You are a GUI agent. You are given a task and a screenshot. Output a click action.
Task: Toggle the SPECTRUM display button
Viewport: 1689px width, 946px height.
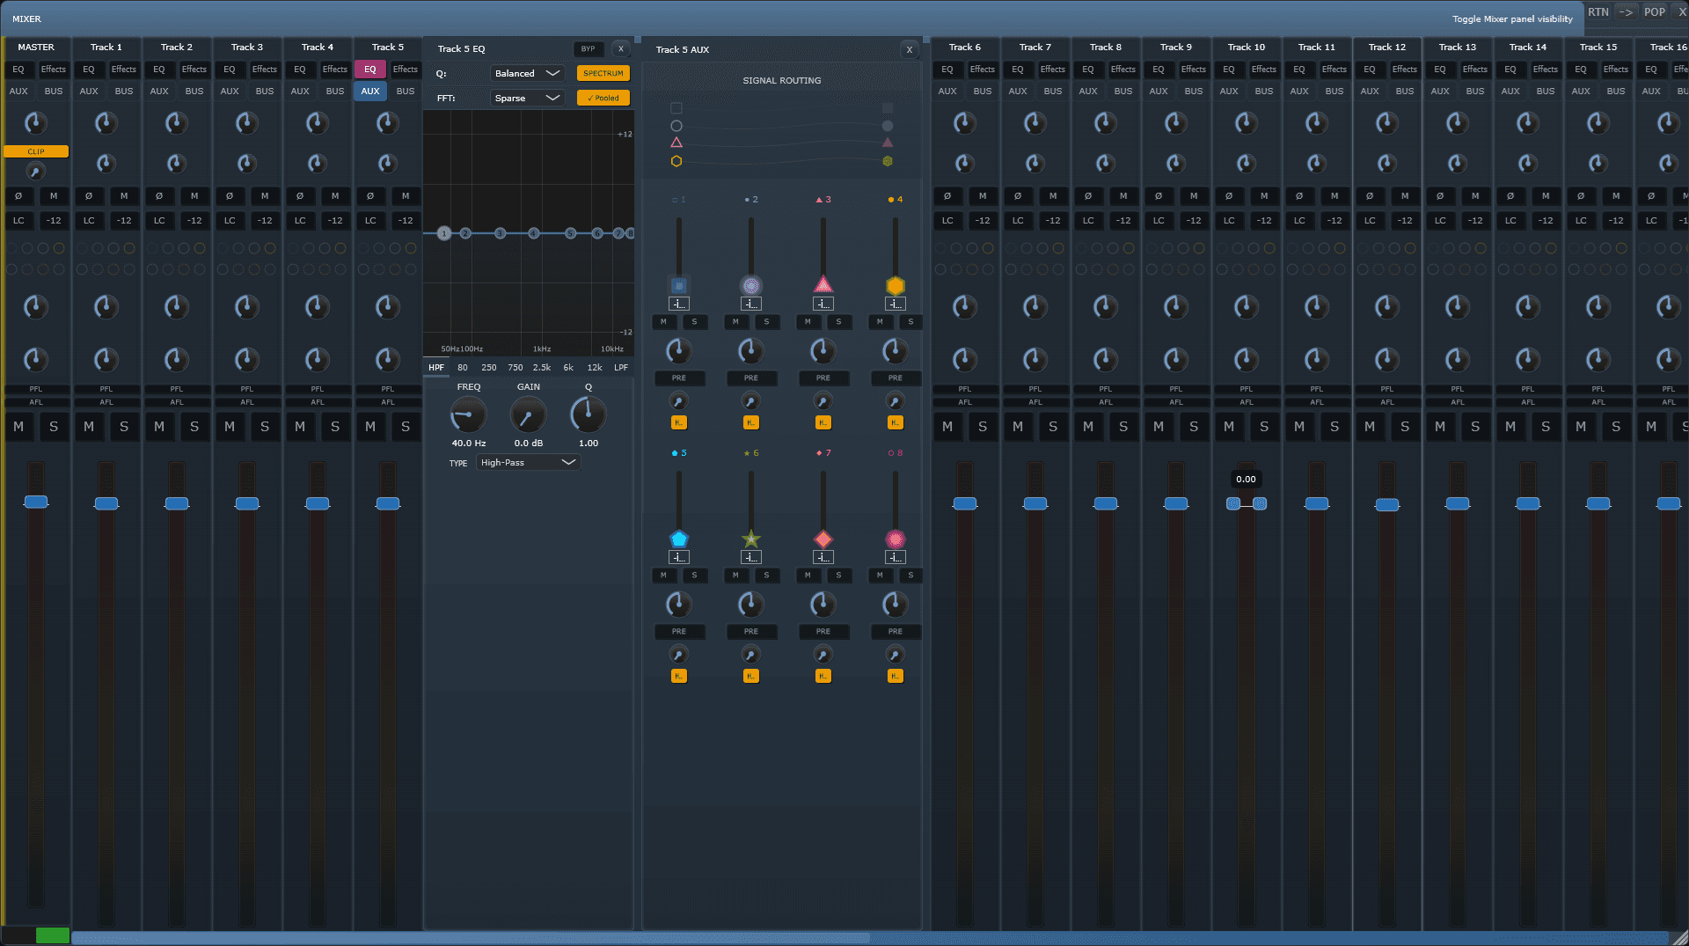click(603, 74)
